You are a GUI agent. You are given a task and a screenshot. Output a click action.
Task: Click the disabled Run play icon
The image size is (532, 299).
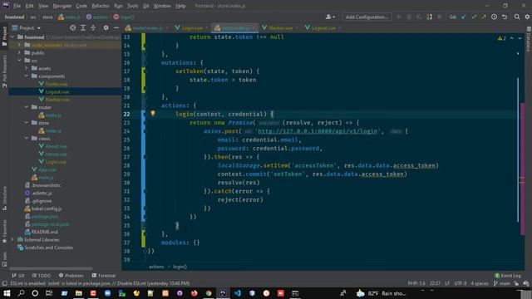pos(399,17)
